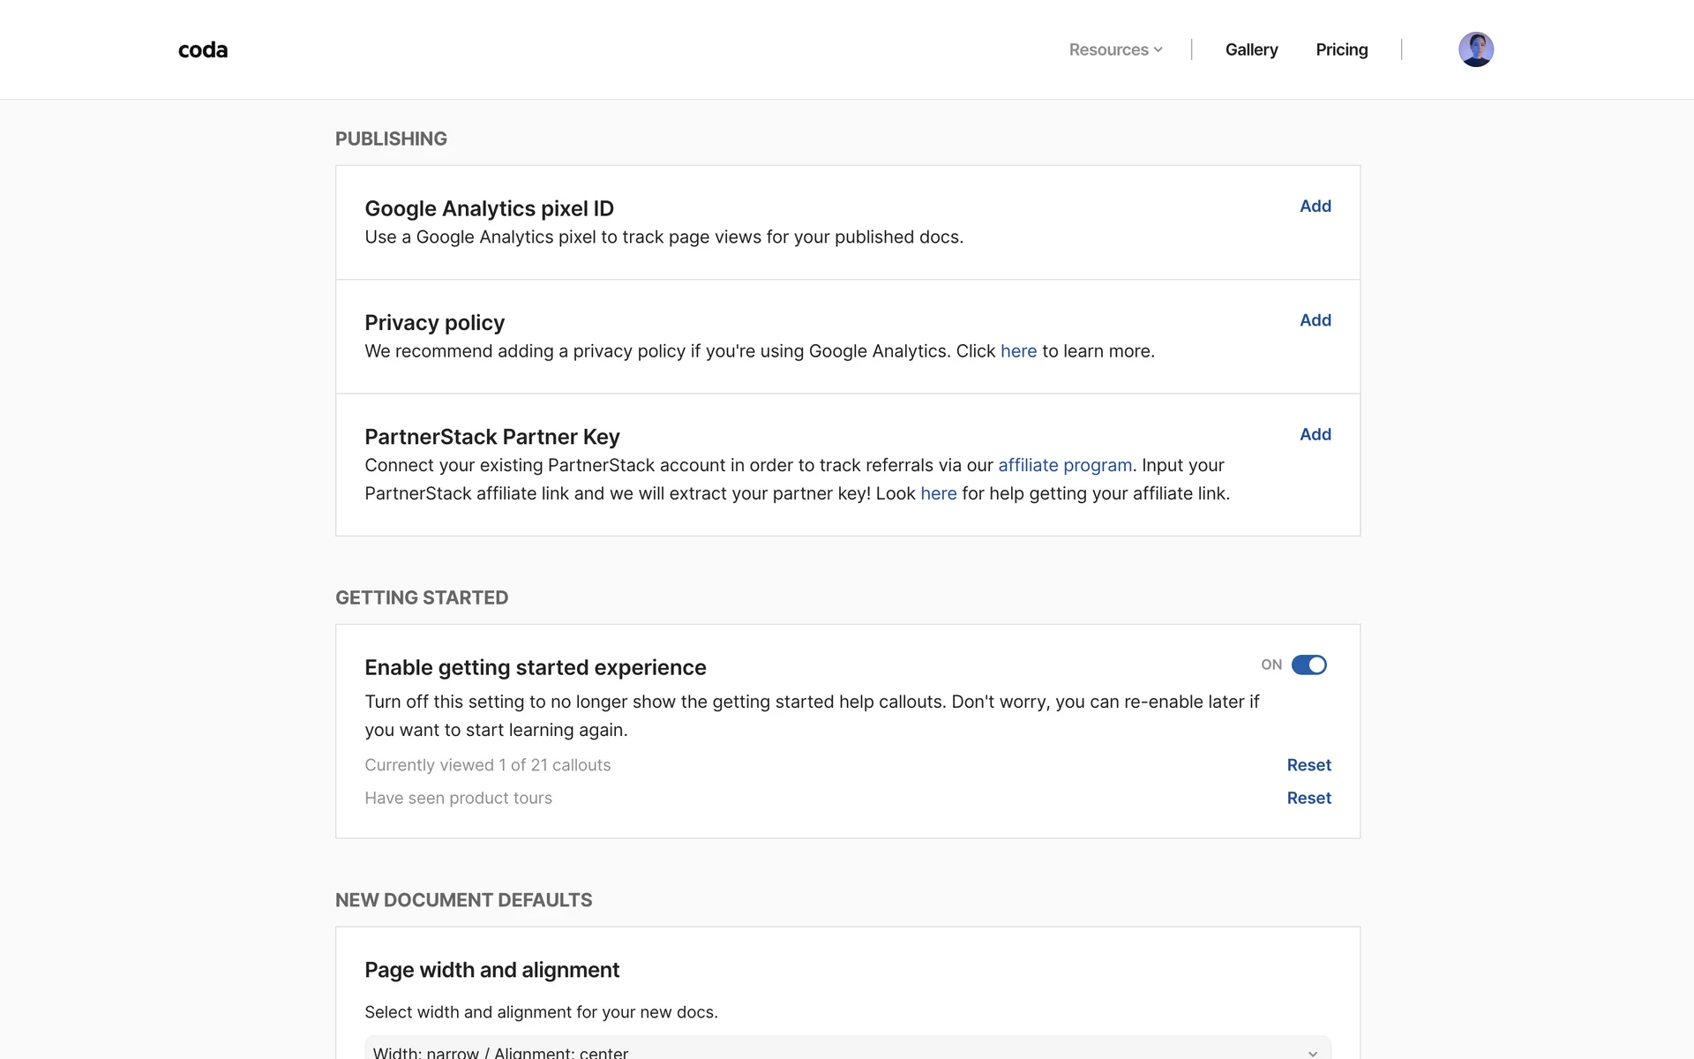The width and height of the screenshot is (1694, 1059).
Task: Click the ON label beside the toggle
Action: [1271, 665]
